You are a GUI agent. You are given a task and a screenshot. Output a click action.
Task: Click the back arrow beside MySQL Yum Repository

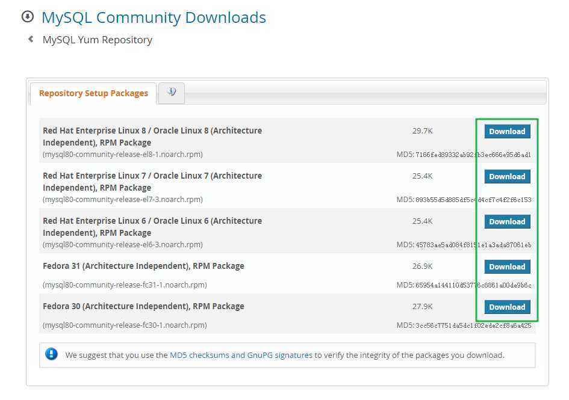click(x=31, y=39)
